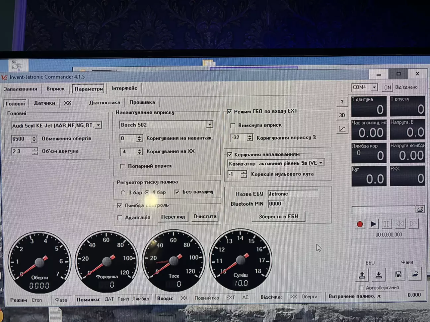Switch to the Діагностика tab
The height and width of the screenshot is (322, 430).
[x=105, y=103]
